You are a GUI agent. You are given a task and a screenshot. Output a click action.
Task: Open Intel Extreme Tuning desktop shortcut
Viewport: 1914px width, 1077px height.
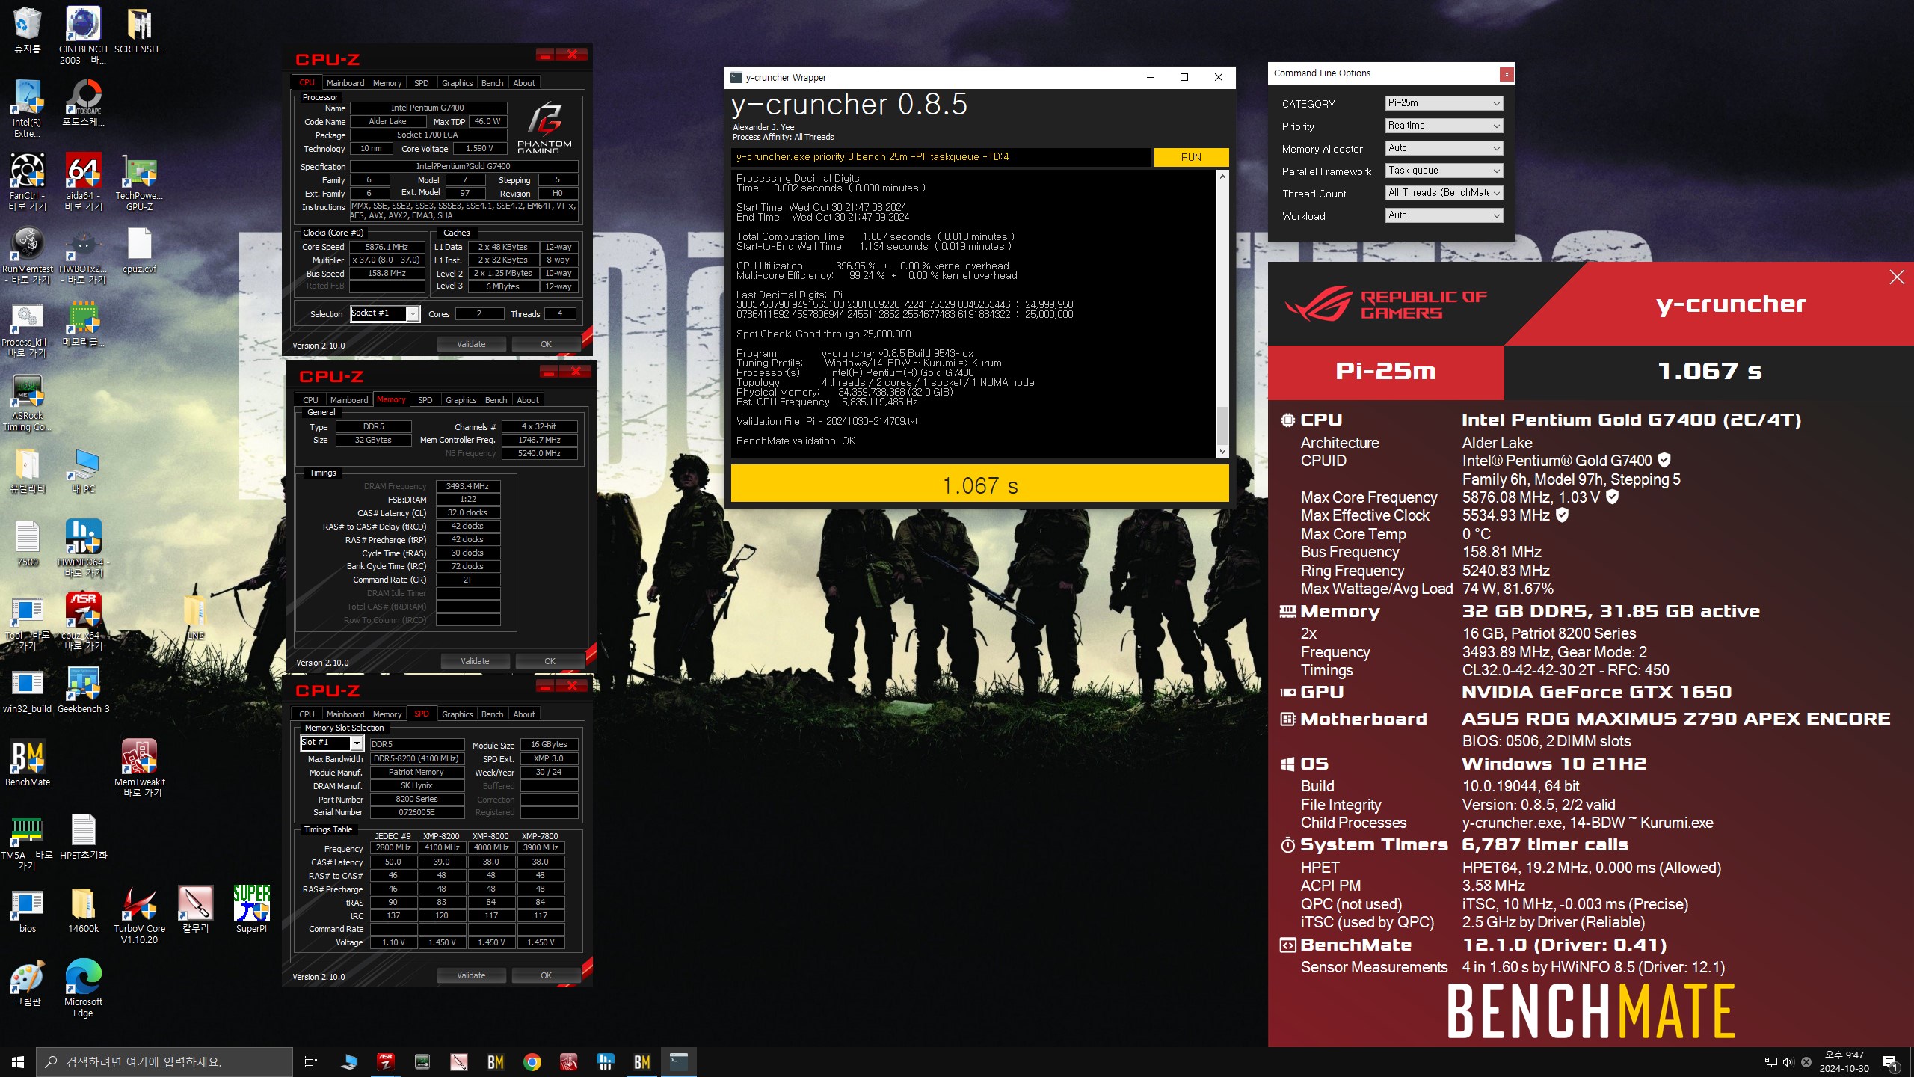(x=27, y=108)
